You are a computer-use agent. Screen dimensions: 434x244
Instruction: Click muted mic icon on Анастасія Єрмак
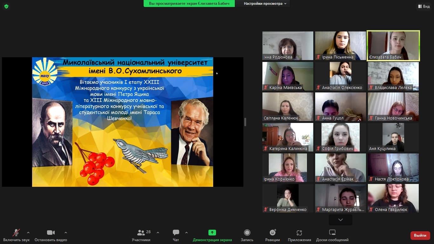(x=318, y=179)
